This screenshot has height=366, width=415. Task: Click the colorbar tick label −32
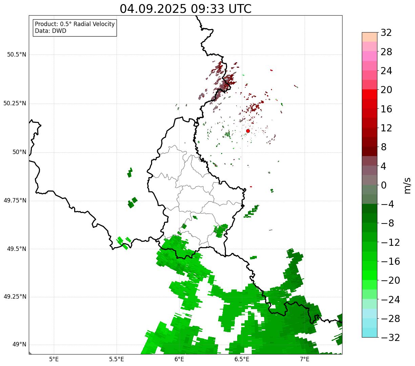click(390, 337)
